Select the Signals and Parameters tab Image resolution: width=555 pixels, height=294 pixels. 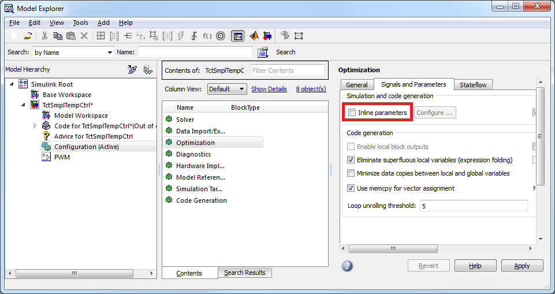pos(414,84)
